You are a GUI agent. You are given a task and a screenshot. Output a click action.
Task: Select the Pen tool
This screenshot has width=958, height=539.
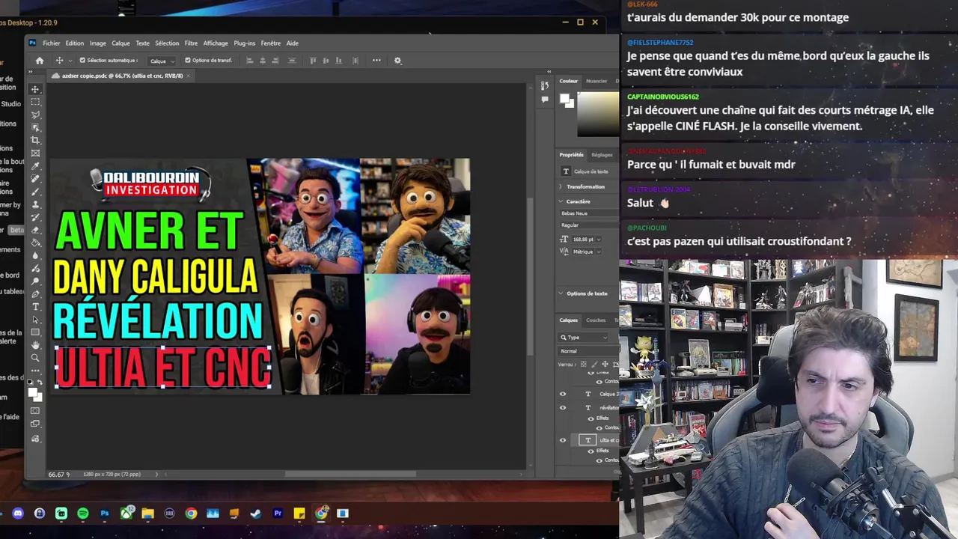click(35, 294)
